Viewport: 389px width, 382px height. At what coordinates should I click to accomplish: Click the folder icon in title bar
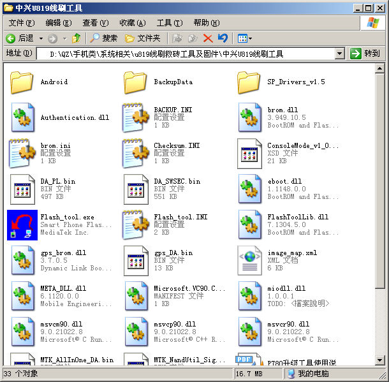(8, 8)
